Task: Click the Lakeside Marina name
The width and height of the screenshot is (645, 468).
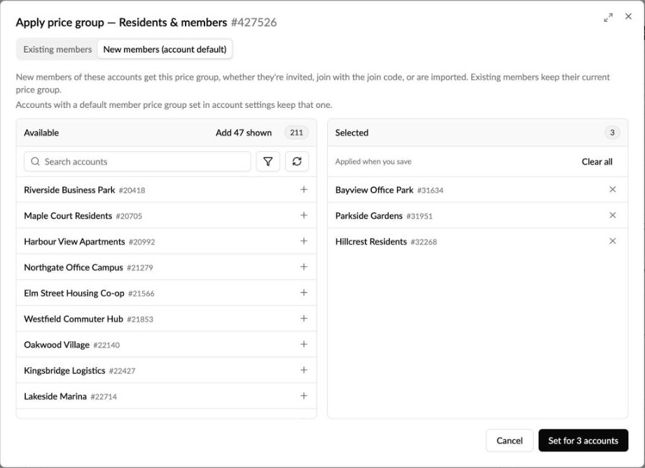Action: [x=55, y=397]
